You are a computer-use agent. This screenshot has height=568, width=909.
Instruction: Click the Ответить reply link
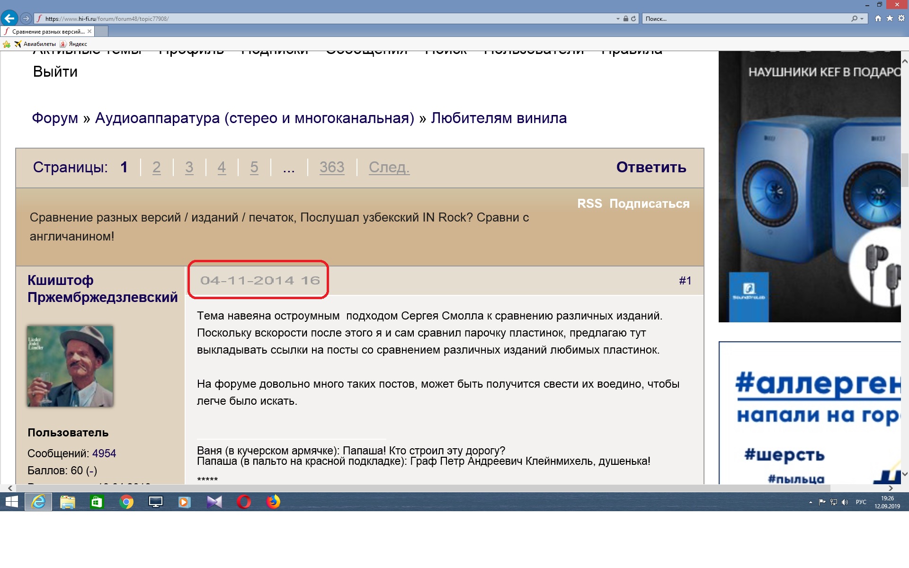(x=651, y=167)
